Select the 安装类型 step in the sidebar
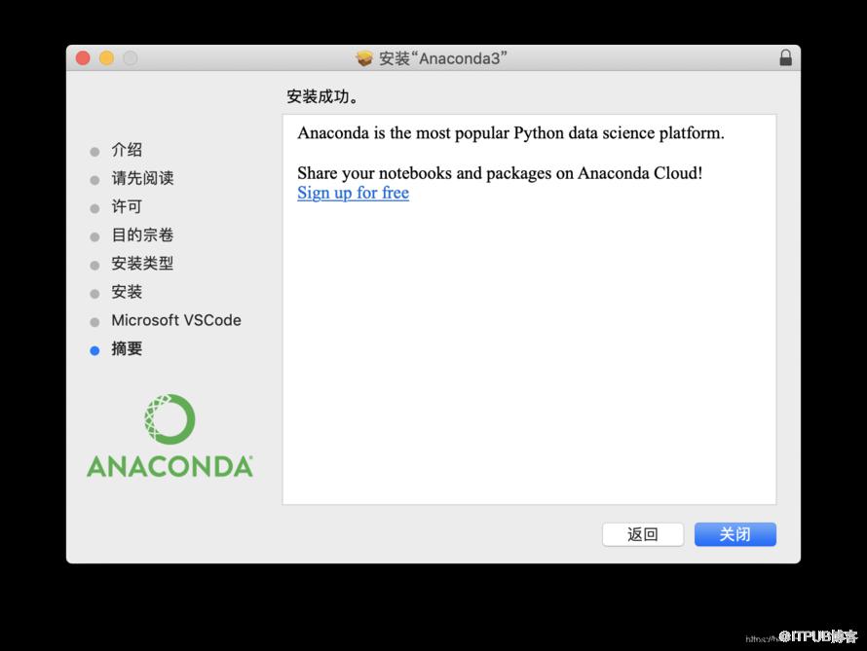Viewport: 867px width, 651px height. [x=142, y=264]
